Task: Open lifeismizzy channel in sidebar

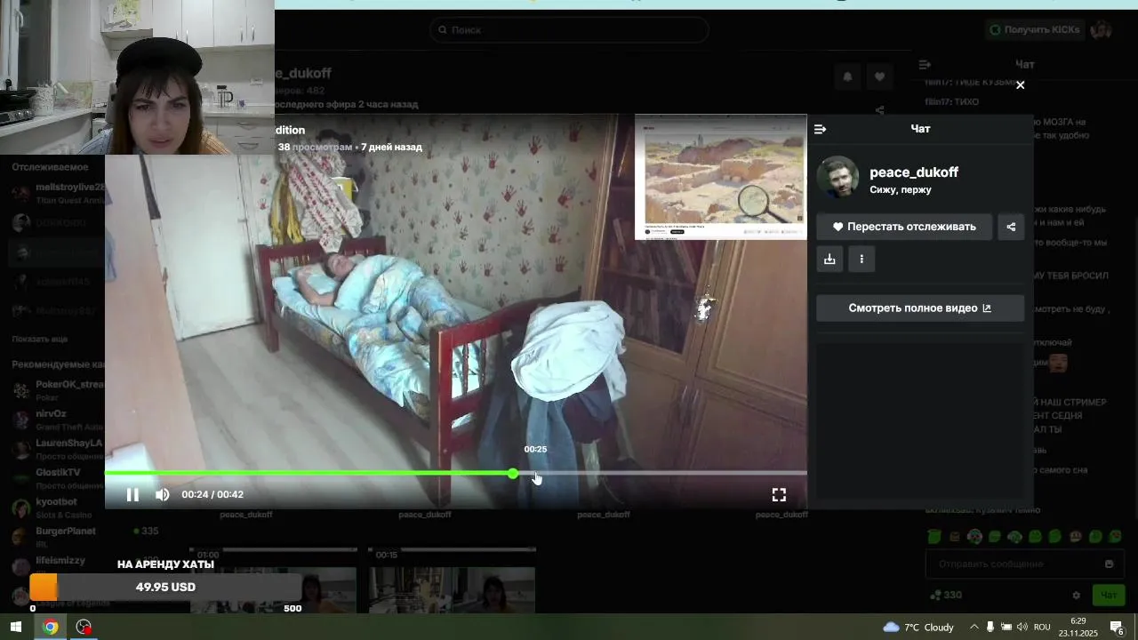Action: (x=57, y=566)
